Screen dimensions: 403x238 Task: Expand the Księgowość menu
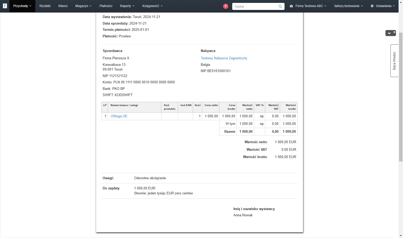point(152,6)
